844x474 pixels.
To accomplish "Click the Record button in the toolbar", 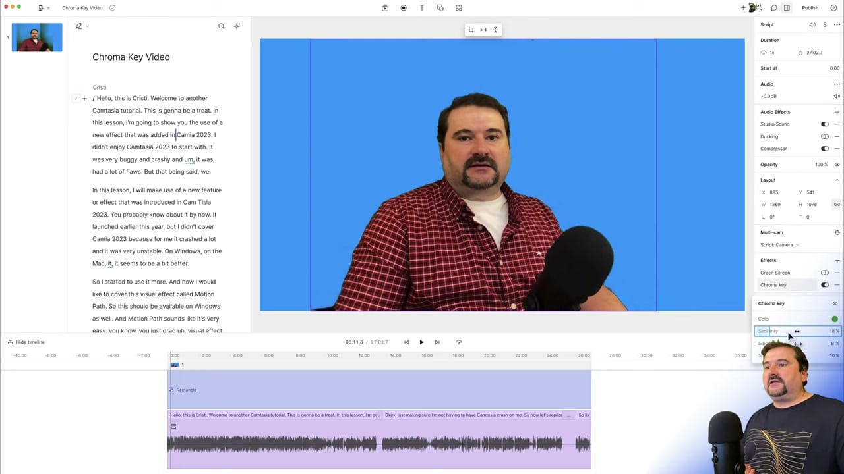I will pos(404,7).
